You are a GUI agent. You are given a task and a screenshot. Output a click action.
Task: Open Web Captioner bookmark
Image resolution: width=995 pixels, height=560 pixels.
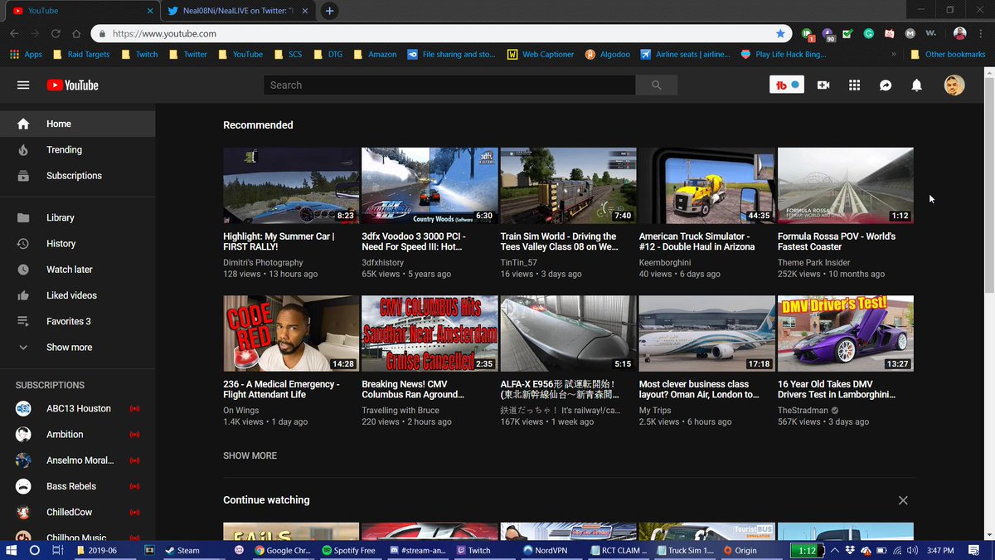click(541, 55)
